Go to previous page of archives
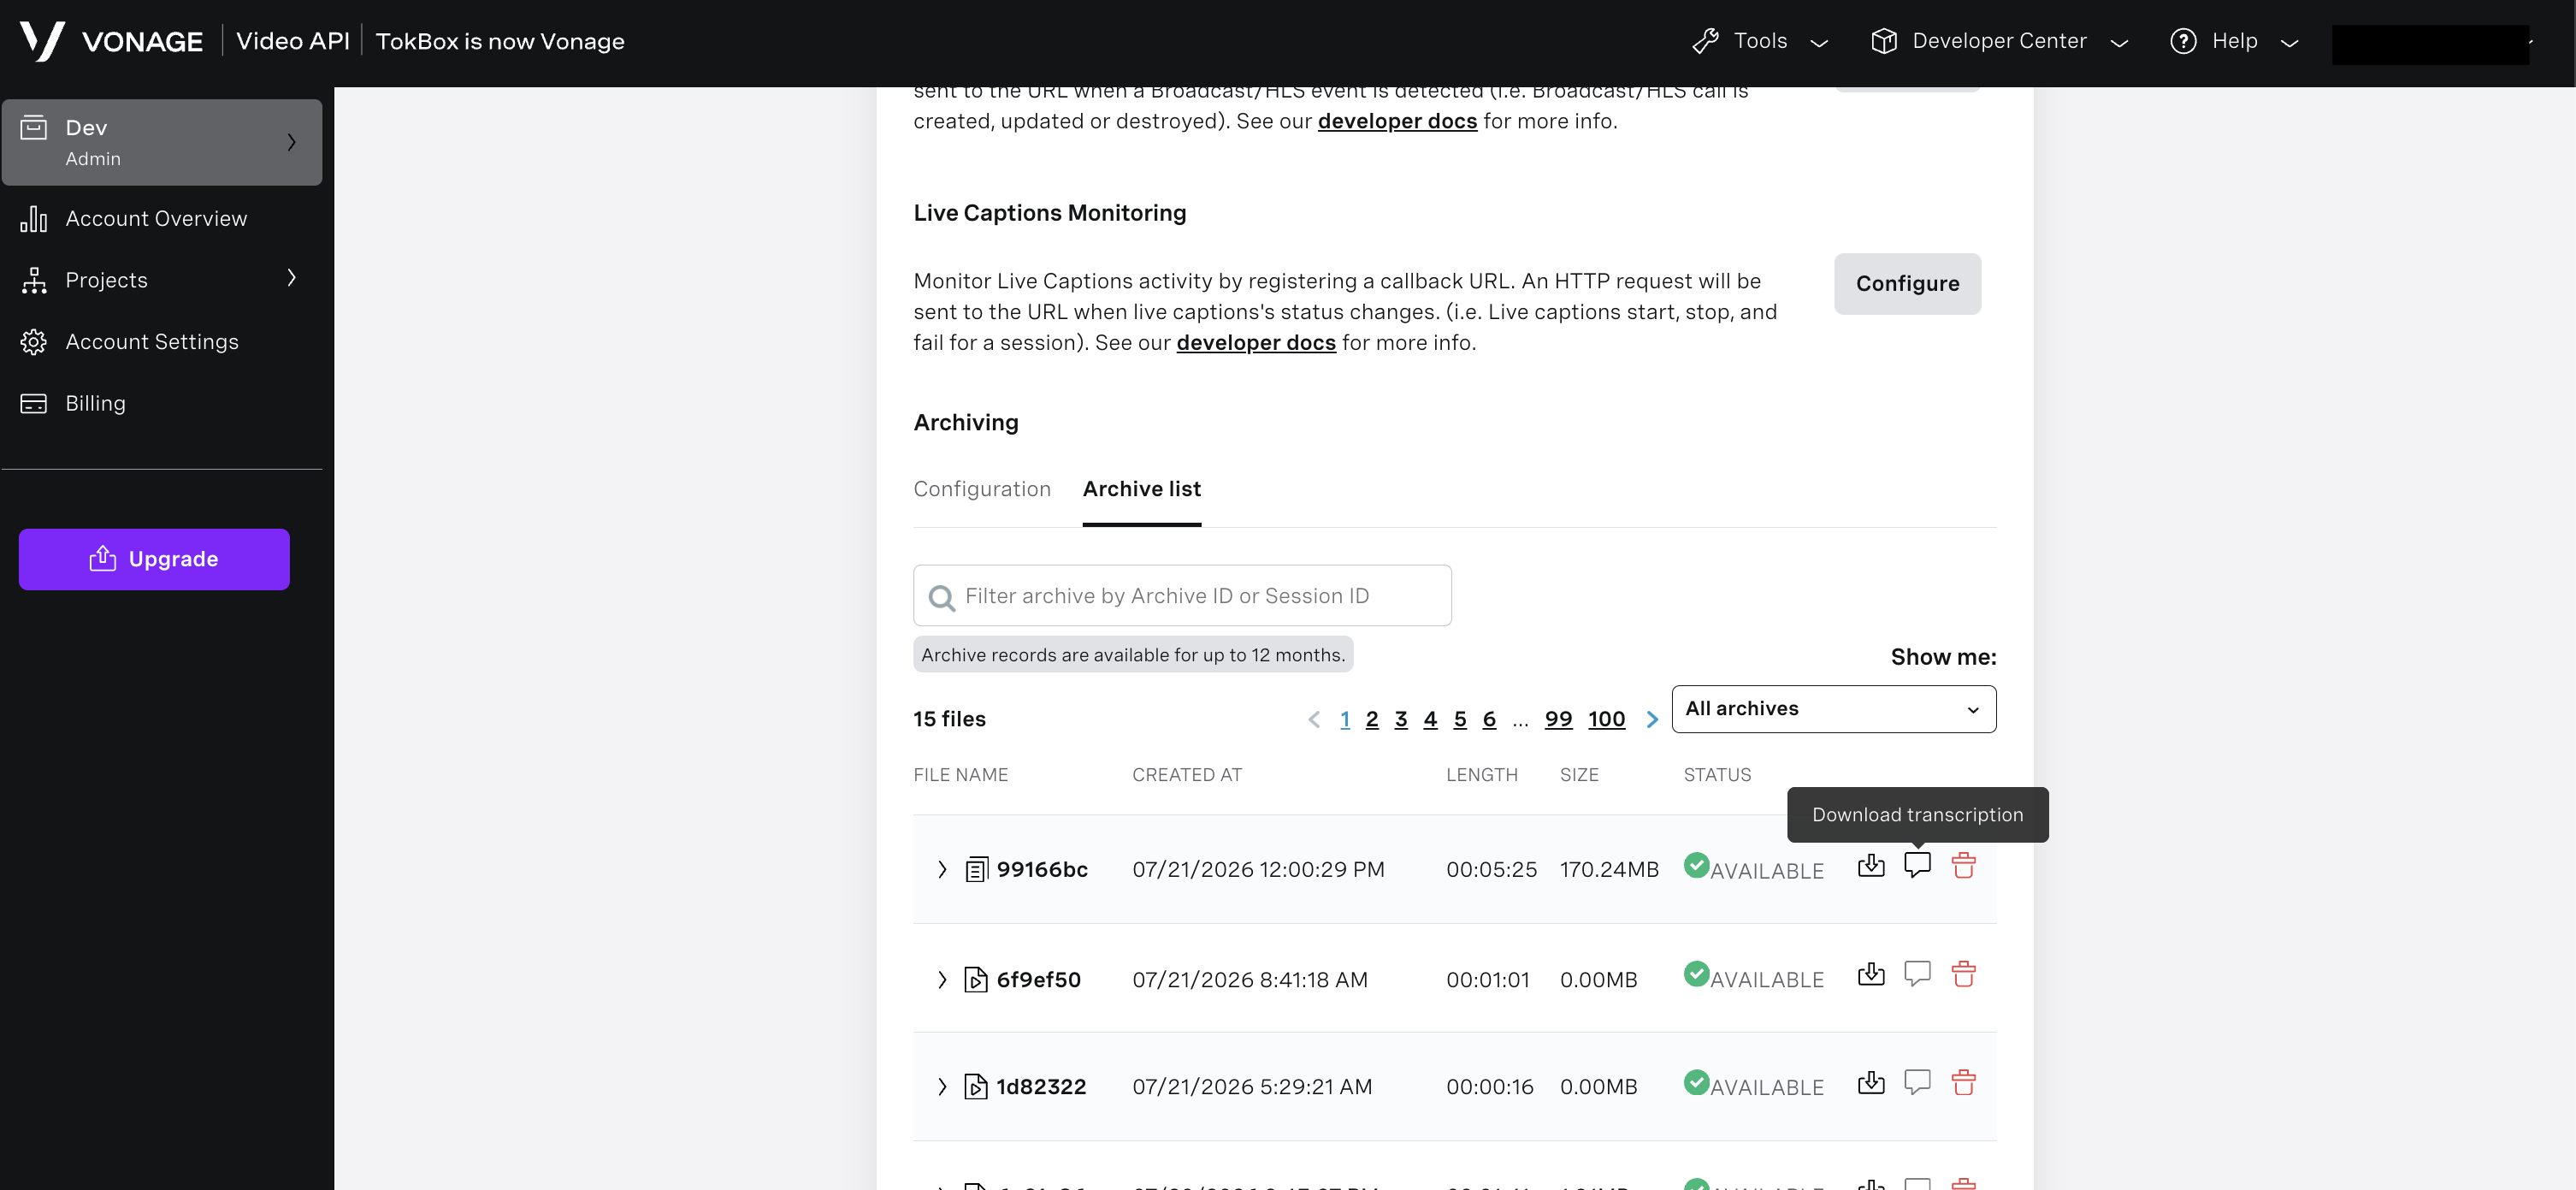2576x1190 pixels. click(x=1314, y=719)
